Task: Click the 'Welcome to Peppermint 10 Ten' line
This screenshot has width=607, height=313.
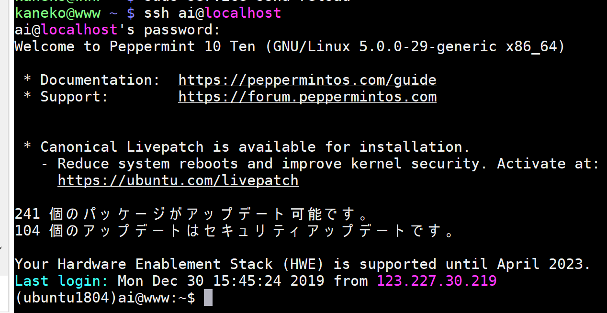Action: 290,46
